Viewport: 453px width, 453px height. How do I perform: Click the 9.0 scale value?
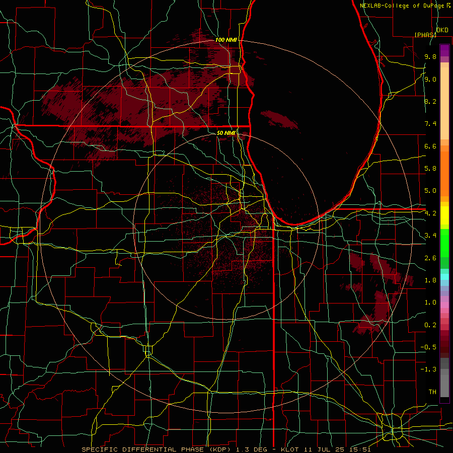(430, 80)
